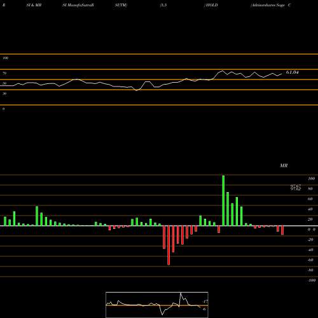Click the '-100' label on MR axis
The image size is (318, 318).
click(x=312, y=280)
